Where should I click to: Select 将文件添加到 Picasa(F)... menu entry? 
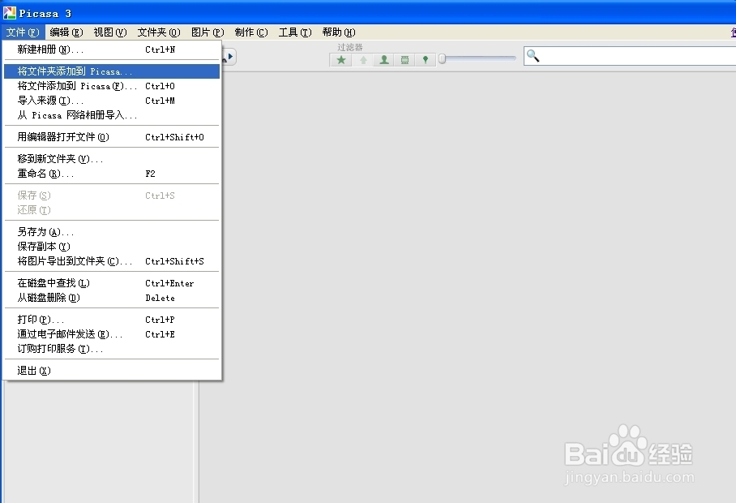[x=112, y=86]
